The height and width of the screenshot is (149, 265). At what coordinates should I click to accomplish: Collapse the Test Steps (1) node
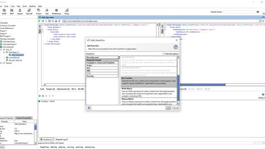4,53
